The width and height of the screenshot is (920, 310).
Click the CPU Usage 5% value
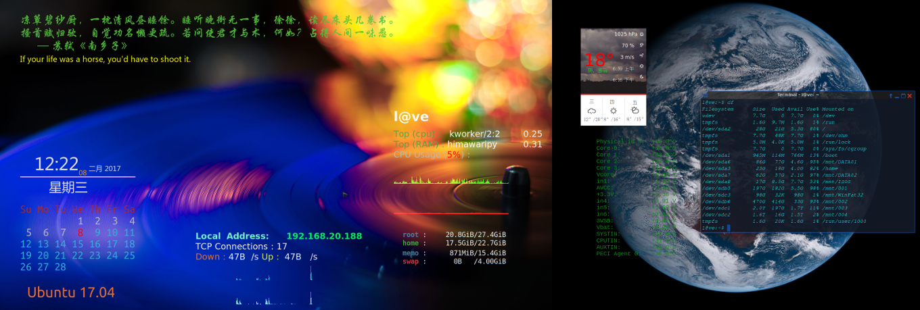pyautogui.click(x=454, y=154)
